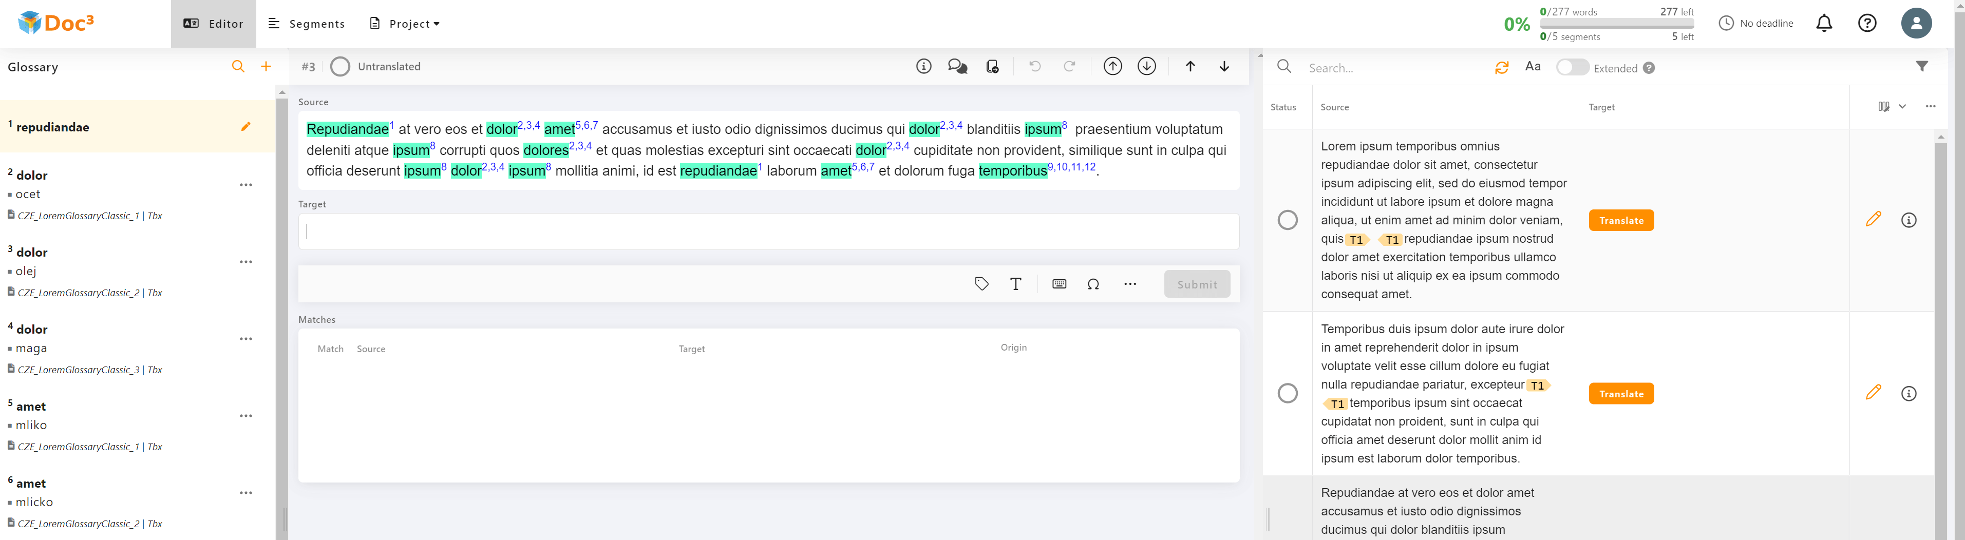Click the circled down arrow icon

click(1146, 66)
